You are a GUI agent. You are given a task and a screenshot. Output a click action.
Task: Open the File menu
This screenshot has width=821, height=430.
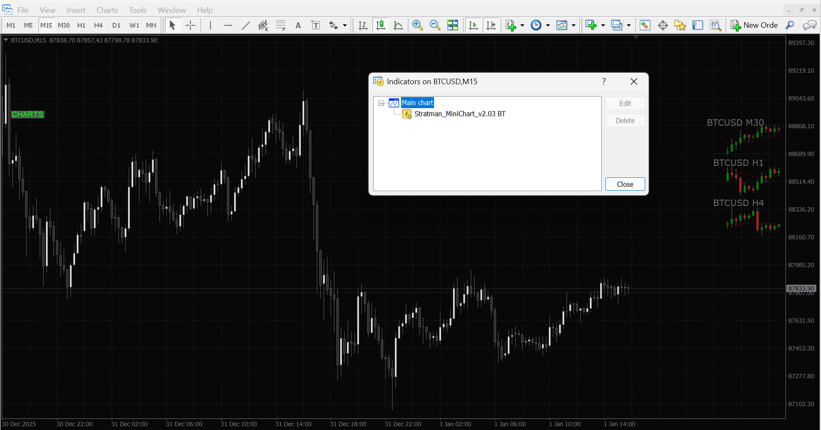pos(23,10)
